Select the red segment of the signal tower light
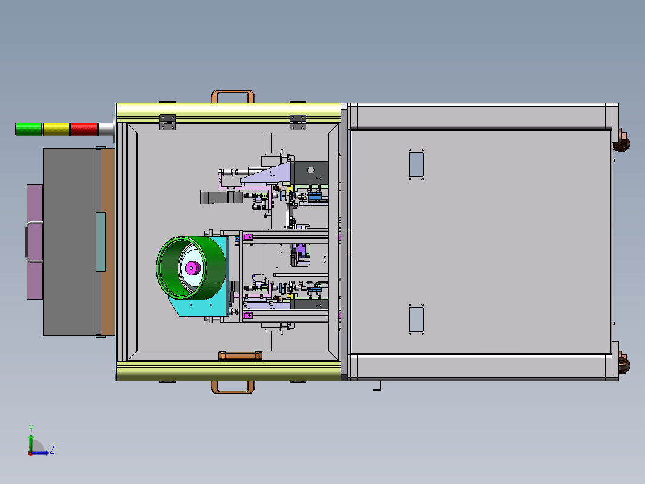 [x=84, y=129]
